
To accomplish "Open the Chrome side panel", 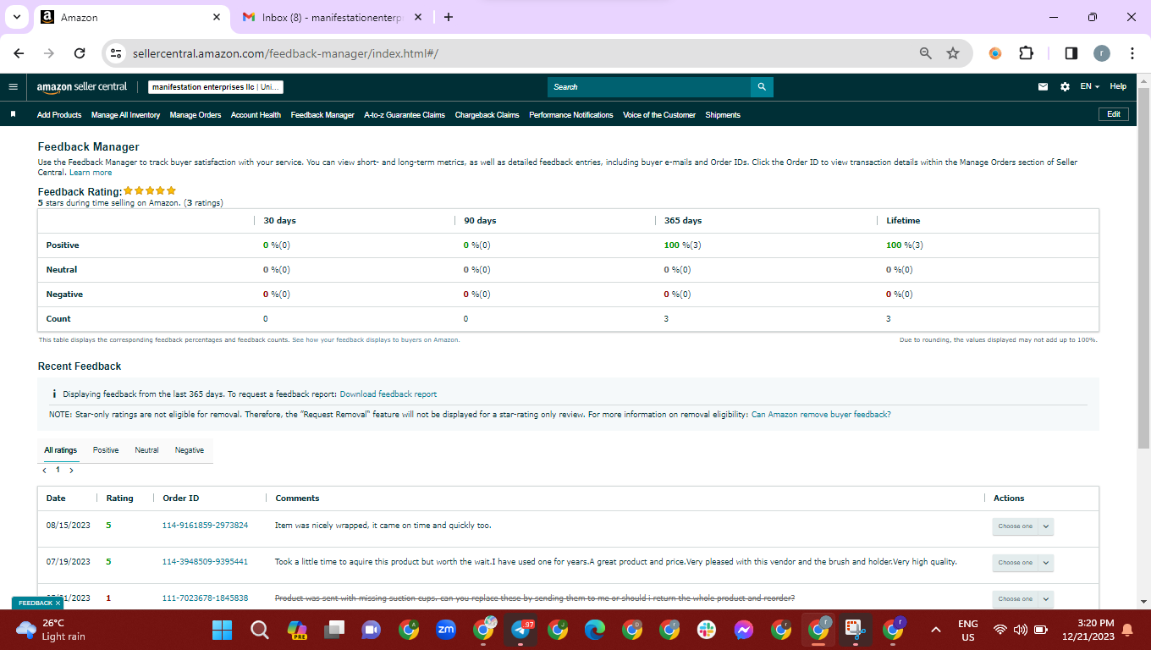I will click(1071, 53).
